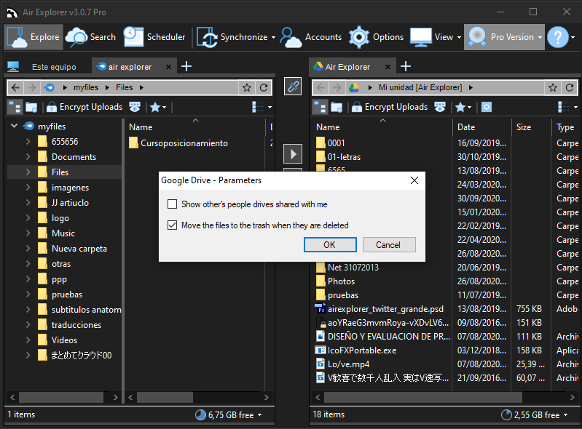This screenshot has width=582, height=429.
Task: Open Options settings
Action: click(x=376, y=37)
